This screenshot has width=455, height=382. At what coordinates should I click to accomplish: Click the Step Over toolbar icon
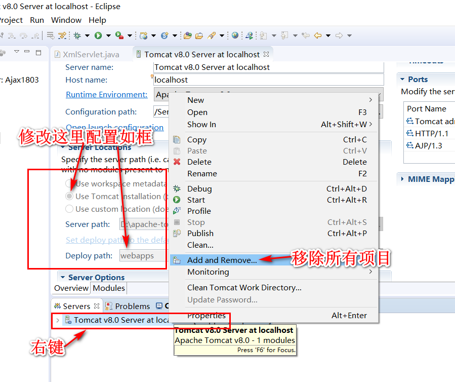(23, 36)
